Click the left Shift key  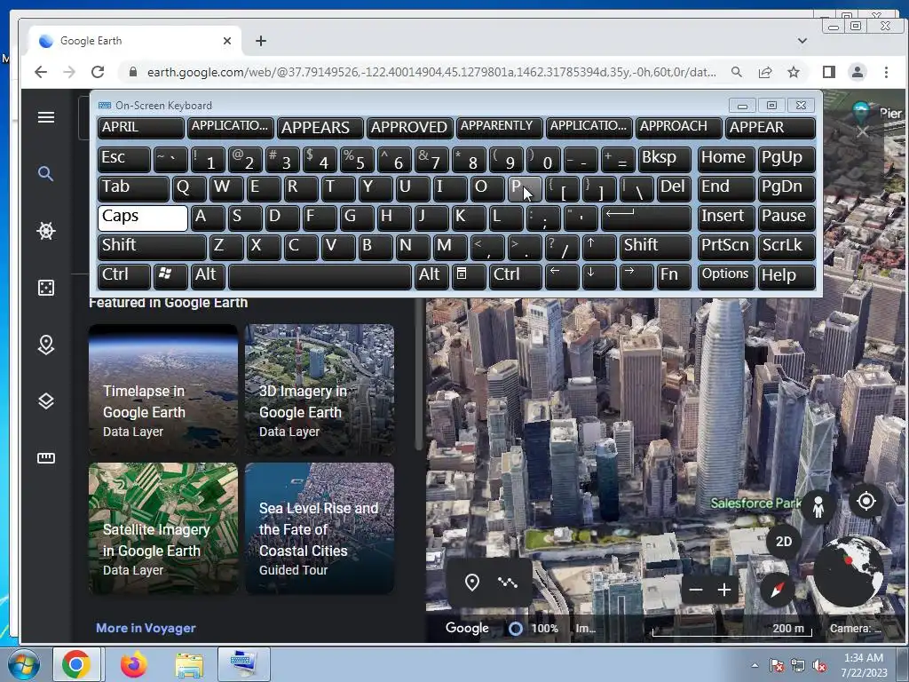[x=152, y=247]
